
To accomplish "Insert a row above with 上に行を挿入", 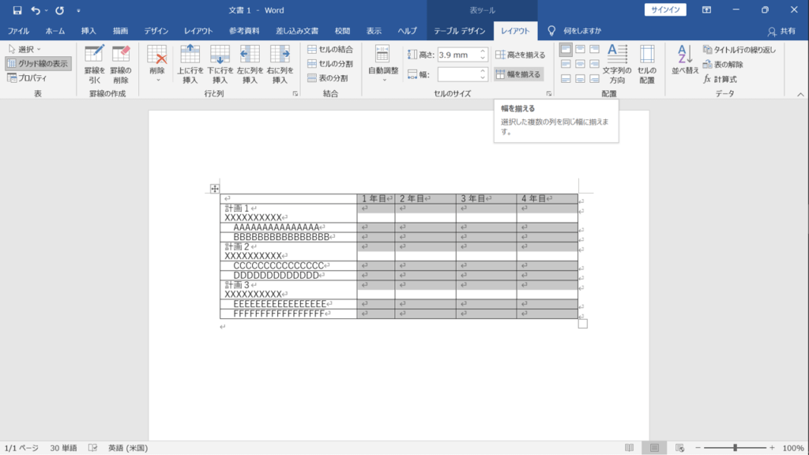I will [x=190, y=64].
